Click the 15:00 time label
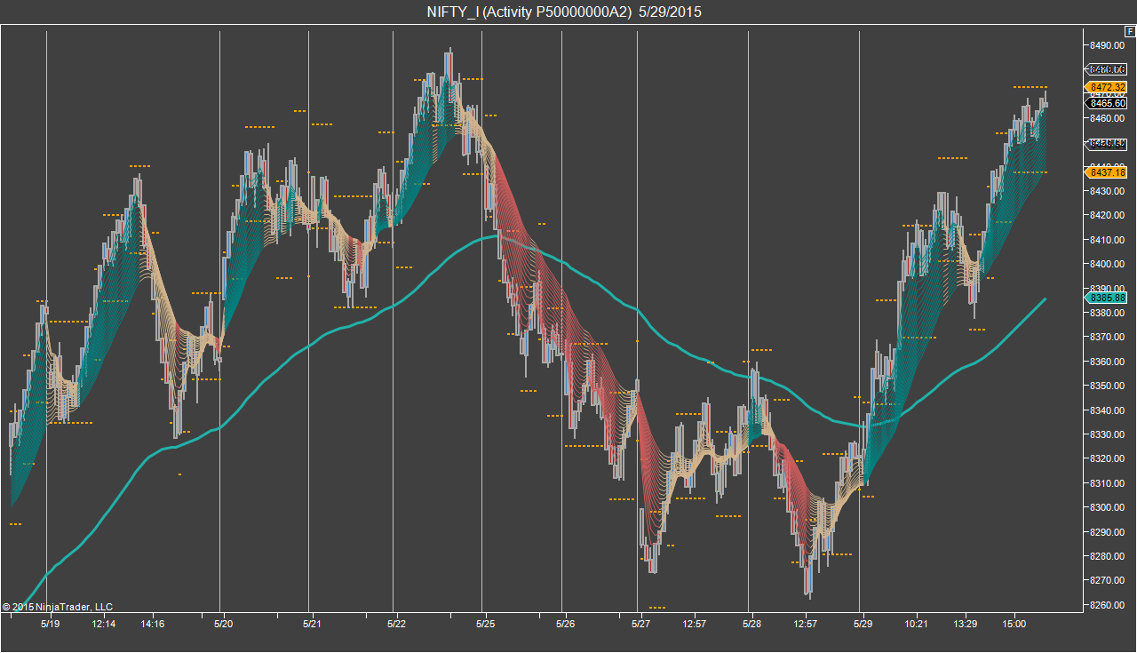Image resolution: width=1137 pixels, height=653 pixels. point(1014,625)
